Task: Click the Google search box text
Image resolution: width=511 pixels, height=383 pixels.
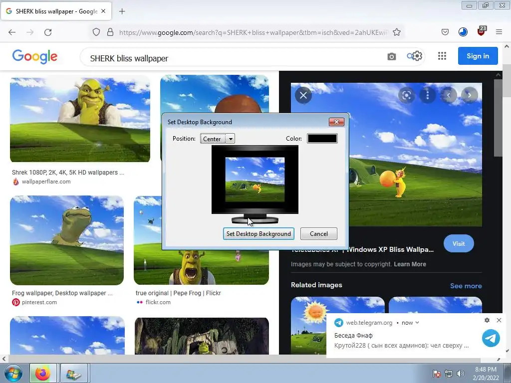Action: pyautogui.click(x=129, y=58)
